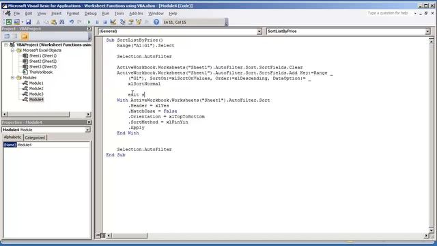Open Insert object dropdown arrow
This screenshot has height=246, width=437.
pos(22,22)
